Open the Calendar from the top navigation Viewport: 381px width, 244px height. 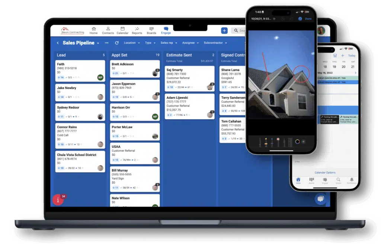[x=122, y=30]
